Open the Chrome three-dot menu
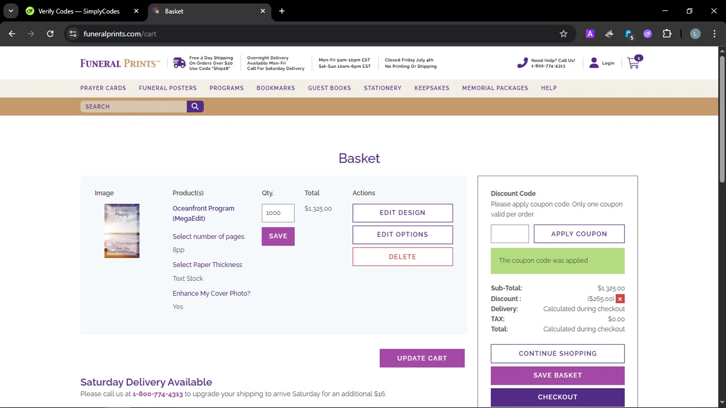 click(x=714, y=34)
